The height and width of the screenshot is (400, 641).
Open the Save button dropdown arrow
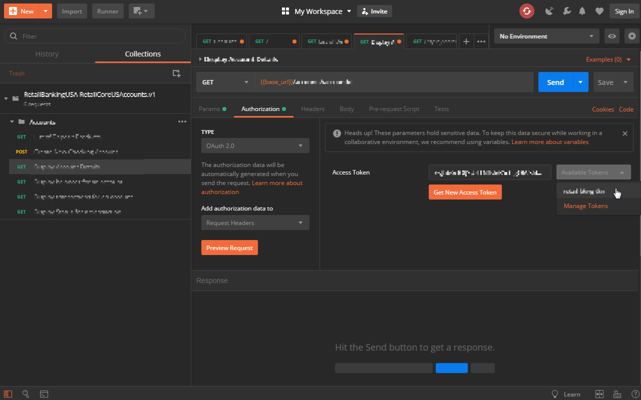click(625, 82)
